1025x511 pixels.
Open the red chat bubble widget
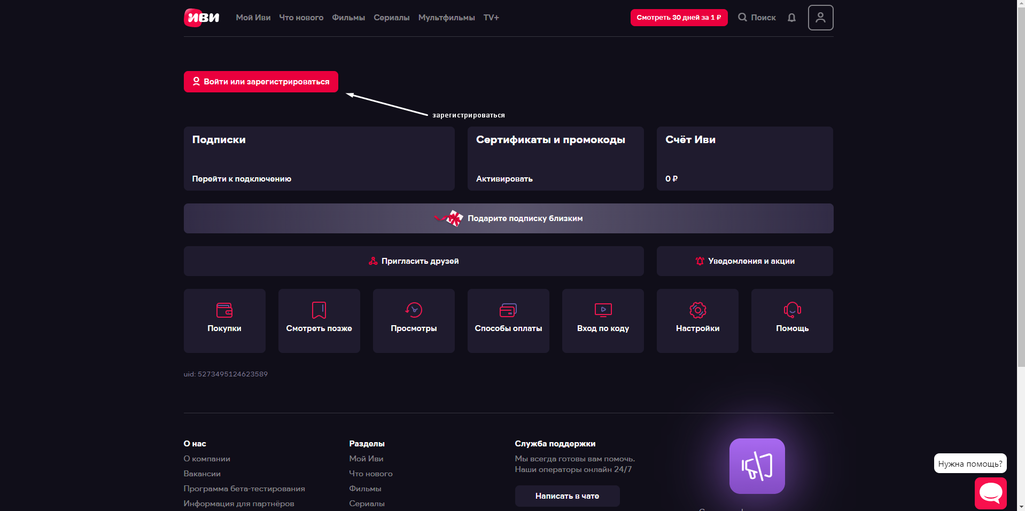point(990,493)
